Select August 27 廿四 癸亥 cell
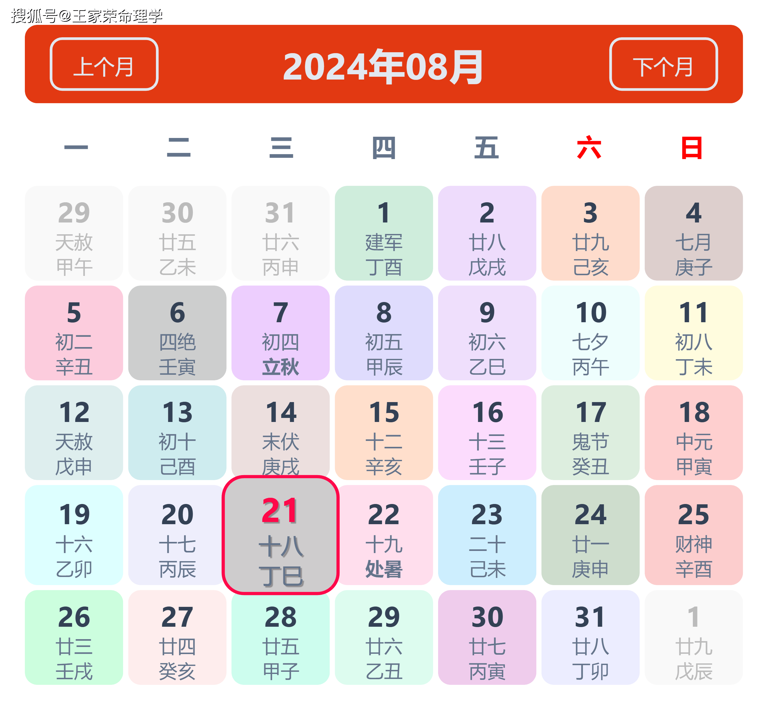 tap(177, 638)
